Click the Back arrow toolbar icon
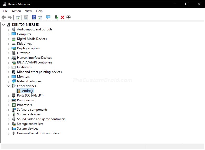 click(x=4, y=17)
